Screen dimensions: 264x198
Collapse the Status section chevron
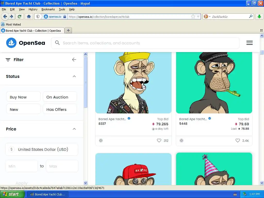point(74,76)
